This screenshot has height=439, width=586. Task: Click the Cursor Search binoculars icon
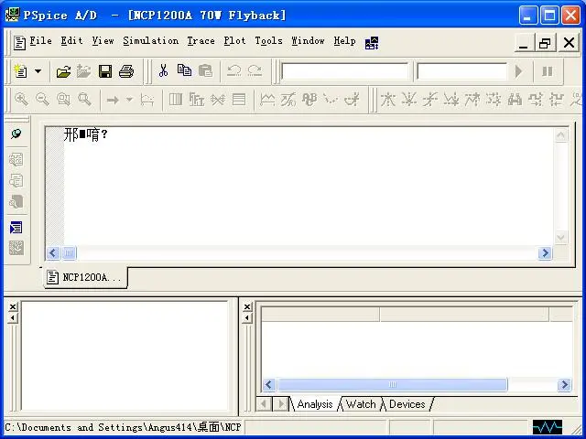pos(515,100)
